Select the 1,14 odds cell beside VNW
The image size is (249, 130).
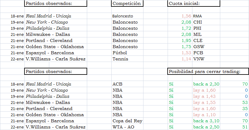pyautogui.click(x=180, y=59)
